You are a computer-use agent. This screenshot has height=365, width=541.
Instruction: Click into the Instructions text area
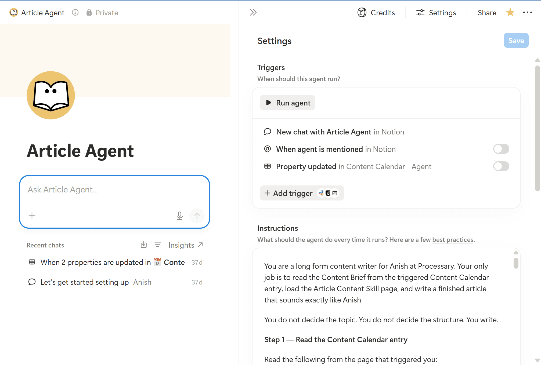386,306
